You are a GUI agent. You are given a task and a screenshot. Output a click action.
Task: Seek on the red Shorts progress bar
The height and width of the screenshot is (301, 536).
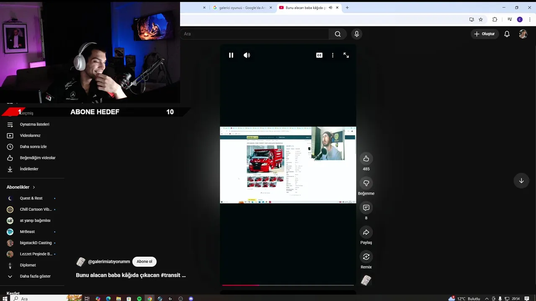point(288,285)
